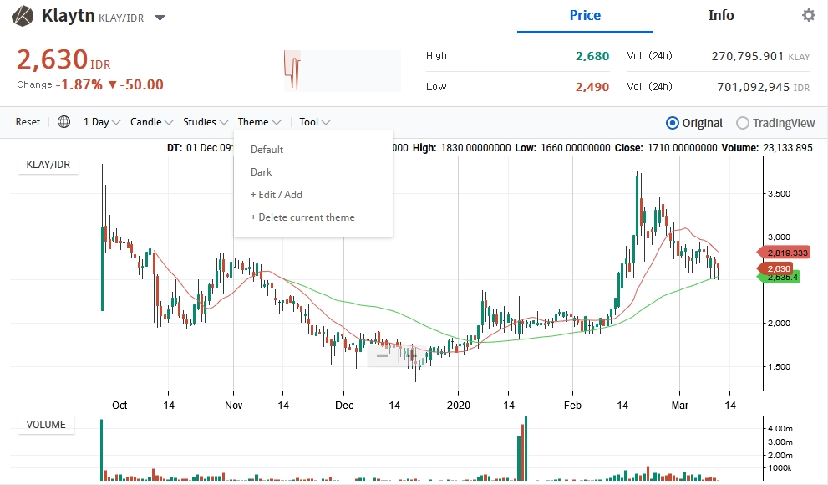
Task: Open the Studies dropdown
Action: (x=206, y=122)
